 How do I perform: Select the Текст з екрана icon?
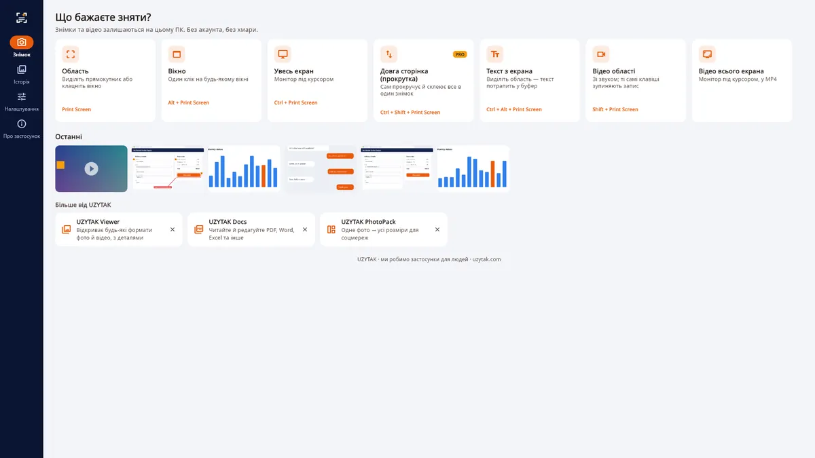point(495,54)
